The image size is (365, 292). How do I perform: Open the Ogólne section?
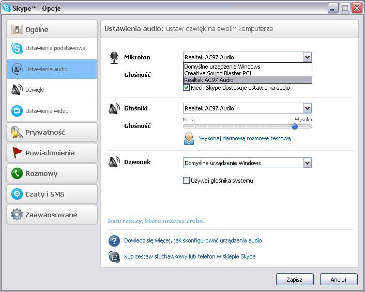tap(52, 29)
